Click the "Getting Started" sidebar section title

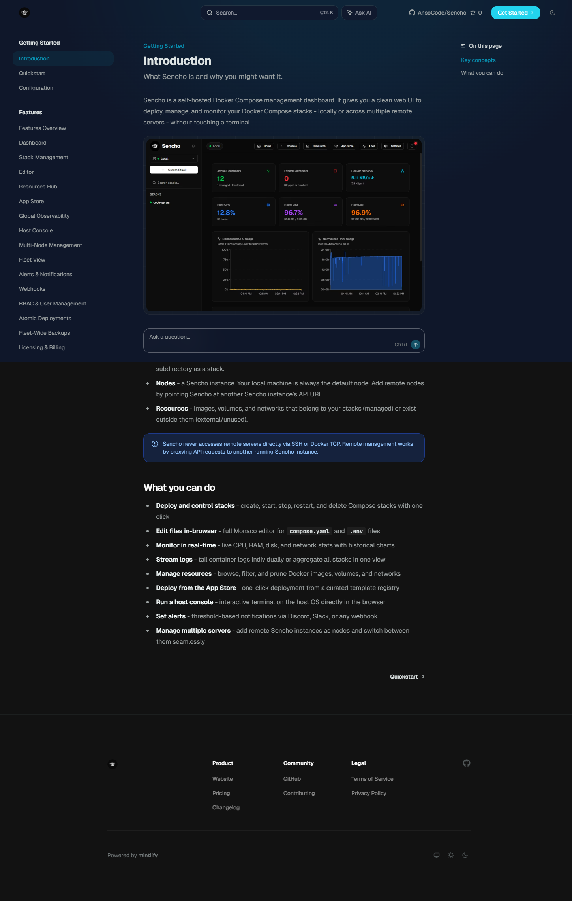[39, 43]
